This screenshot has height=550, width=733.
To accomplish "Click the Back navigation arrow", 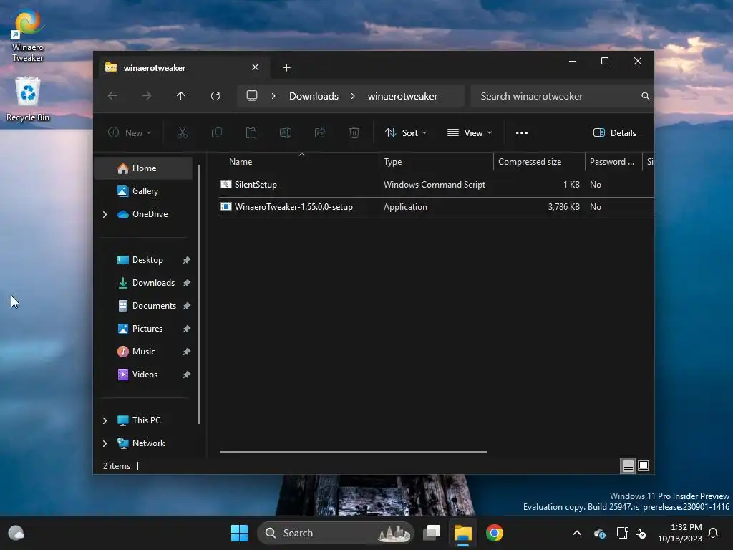I will pyautogui.click(x=112, y=96).
